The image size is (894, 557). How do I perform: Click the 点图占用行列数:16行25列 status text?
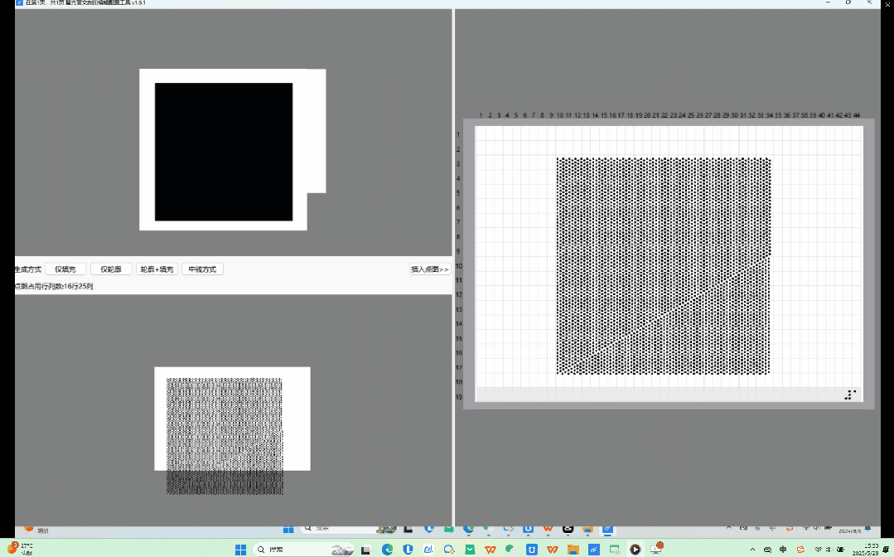54,286
